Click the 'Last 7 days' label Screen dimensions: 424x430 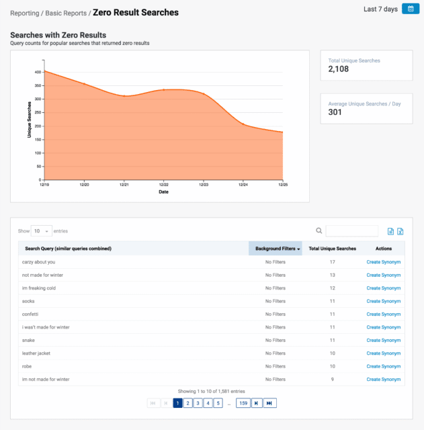pyautogui.click(x=380, y=9)
